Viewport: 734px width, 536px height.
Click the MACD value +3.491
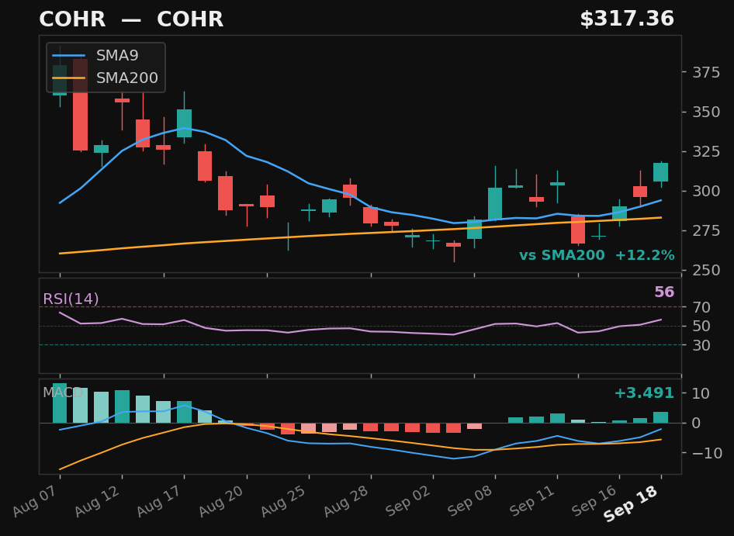(x=644, y=392)
